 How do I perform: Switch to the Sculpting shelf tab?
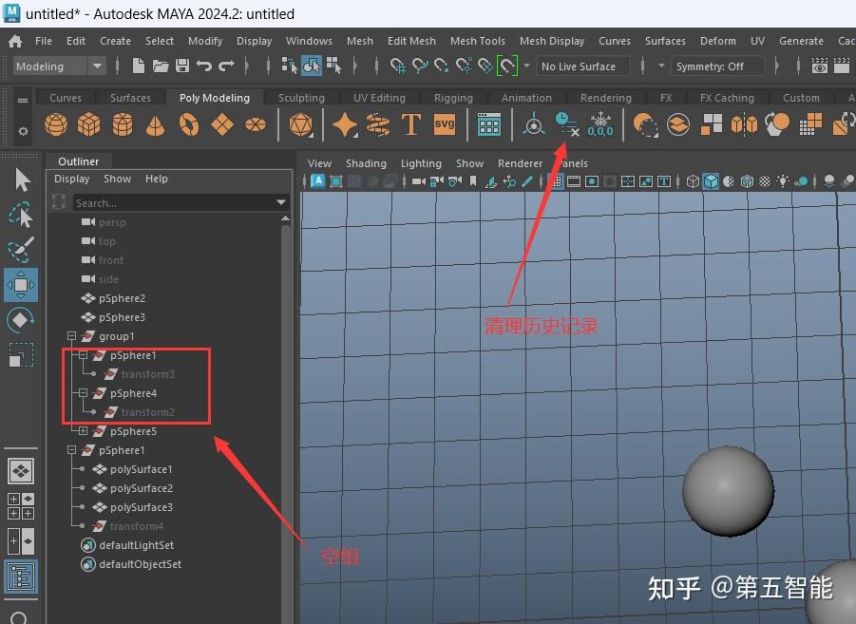301,98
